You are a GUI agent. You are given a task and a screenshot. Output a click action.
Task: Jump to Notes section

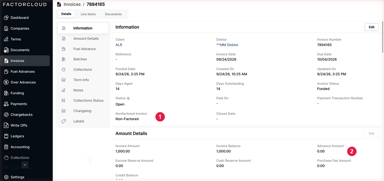(83, 90)
